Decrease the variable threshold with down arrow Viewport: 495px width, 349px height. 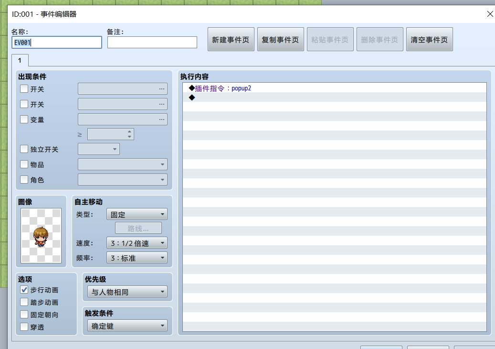(x=129, y=137)
